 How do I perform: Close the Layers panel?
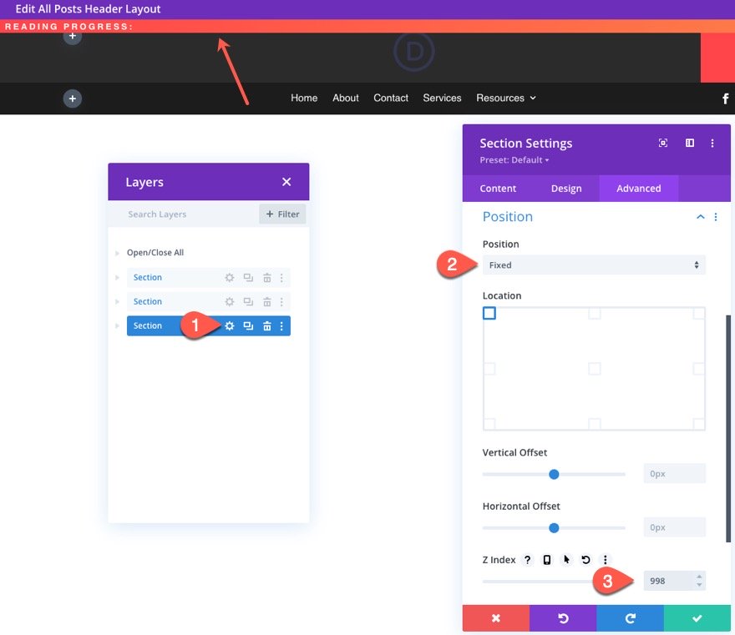tap(286, 182)
